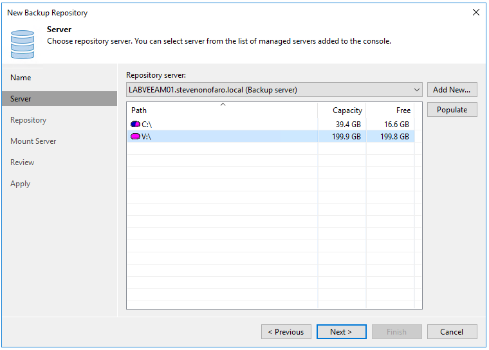489x350 pixels.
Task: Select the Apply step in sidebar
Action: (21, 184)
